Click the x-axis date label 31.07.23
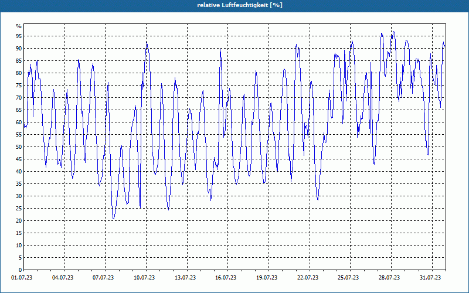 coord(430,278)
